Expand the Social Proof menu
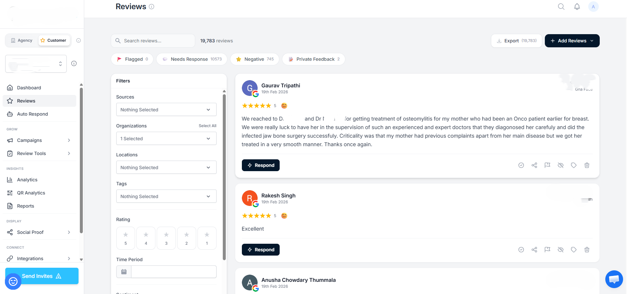This screenshot has height=294, width=627. 39,232
